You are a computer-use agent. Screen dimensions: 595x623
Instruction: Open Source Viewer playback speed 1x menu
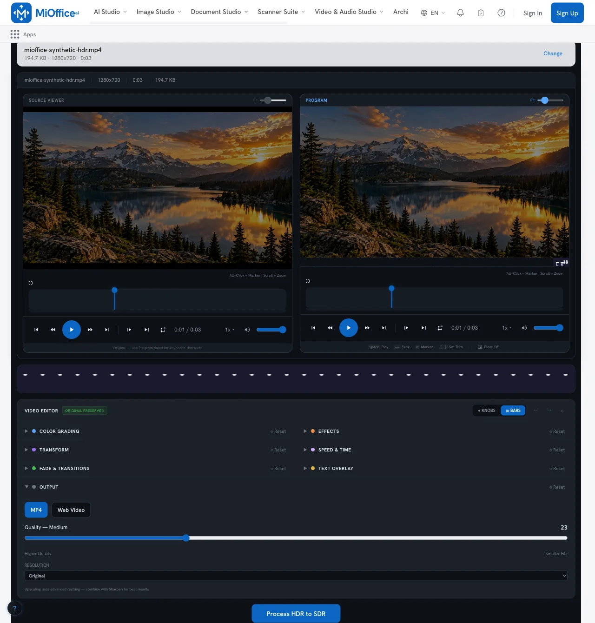(230, 330)
